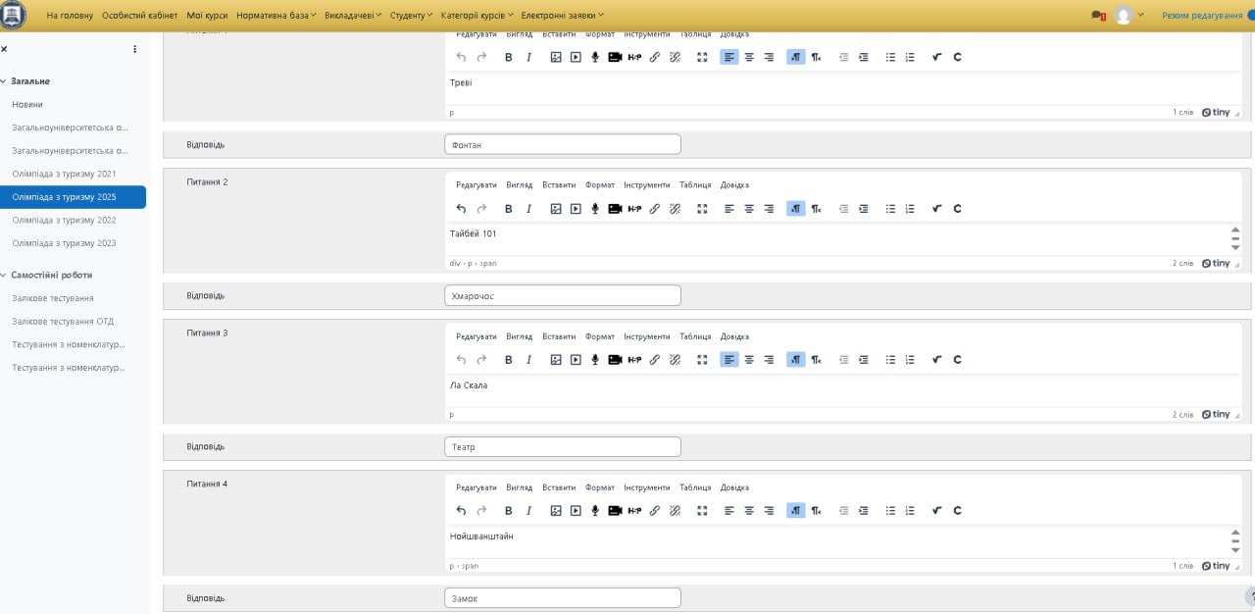The height and width of the screenshot is (614, 1255).
Task: Open Олімпіада з туризму 2022 link
Action: (64, 220)
